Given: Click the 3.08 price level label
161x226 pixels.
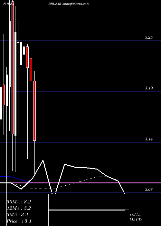Looking at the screenshot, I should coord(148,190).
